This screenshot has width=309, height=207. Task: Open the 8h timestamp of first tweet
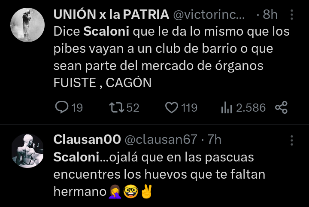coord(270,15)
